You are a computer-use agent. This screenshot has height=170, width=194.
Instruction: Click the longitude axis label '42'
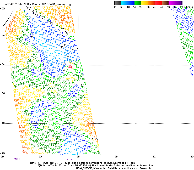(x=154, y=157)
